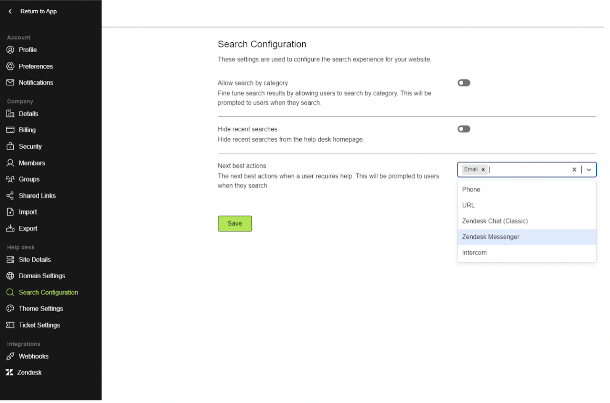Collapse the Next best actions dropdown chevron
Viewport: 610px width, 403px height.
[x=590, y=170]
